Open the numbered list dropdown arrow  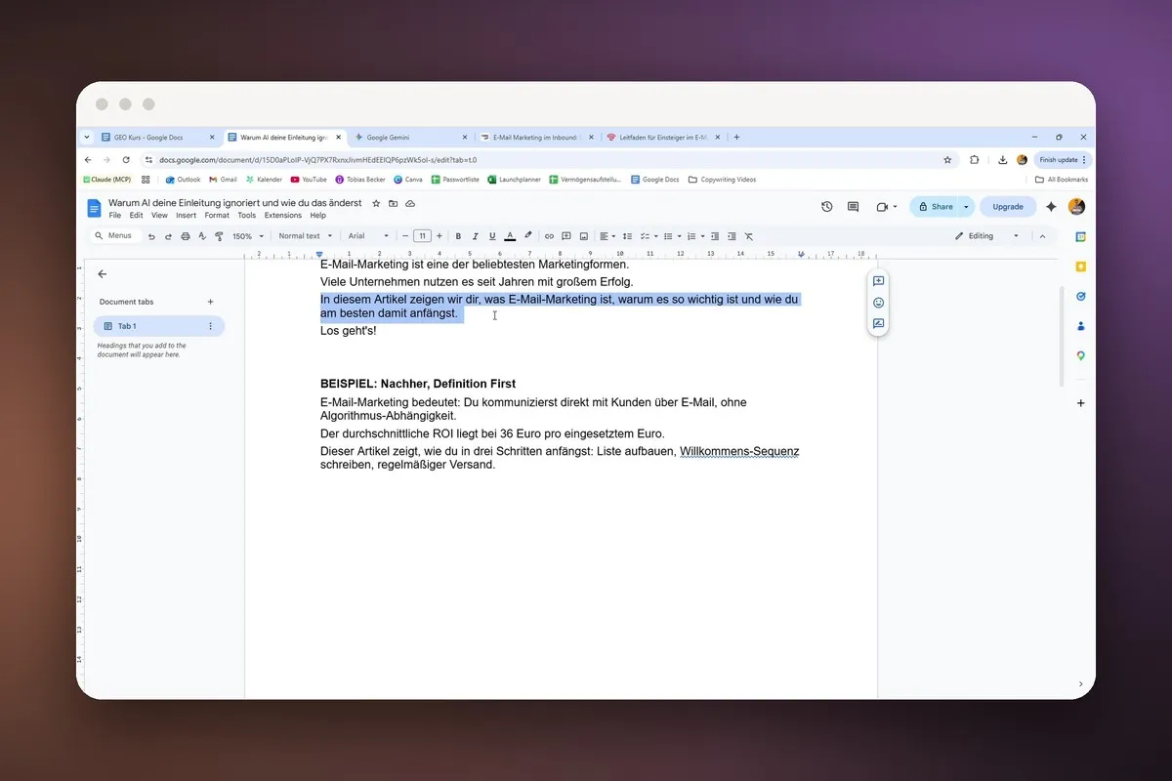click(x=702, y=236)
